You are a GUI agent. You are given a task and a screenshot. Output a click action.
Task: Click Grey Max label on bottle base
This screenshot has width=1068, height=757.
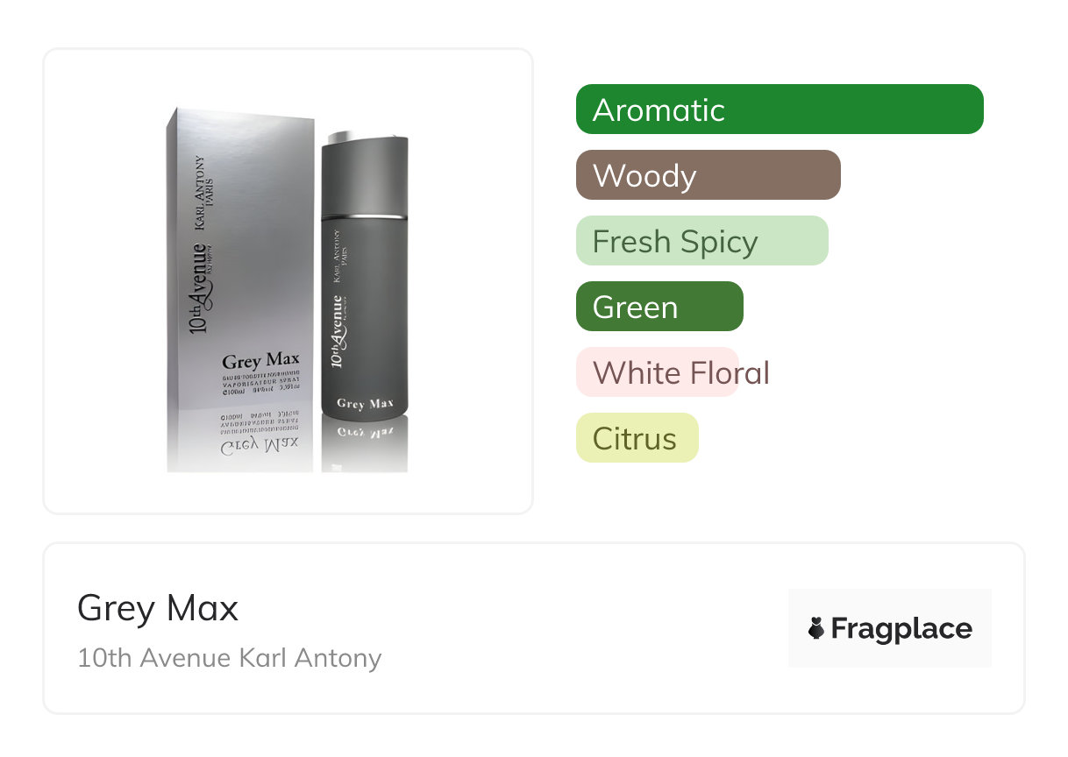coord(364,404)
